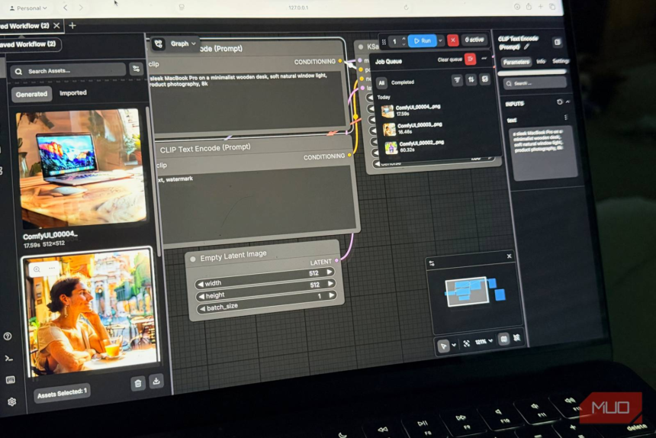This screenshot has height=438, width=656.
Task: Toggle link visibility icon in canvas toolbar
Action: [x=516, y=337]
